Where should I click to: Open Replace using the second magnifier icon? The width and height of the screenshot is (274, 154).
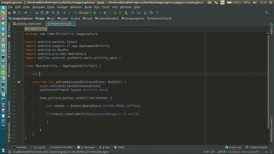point(58,13)
